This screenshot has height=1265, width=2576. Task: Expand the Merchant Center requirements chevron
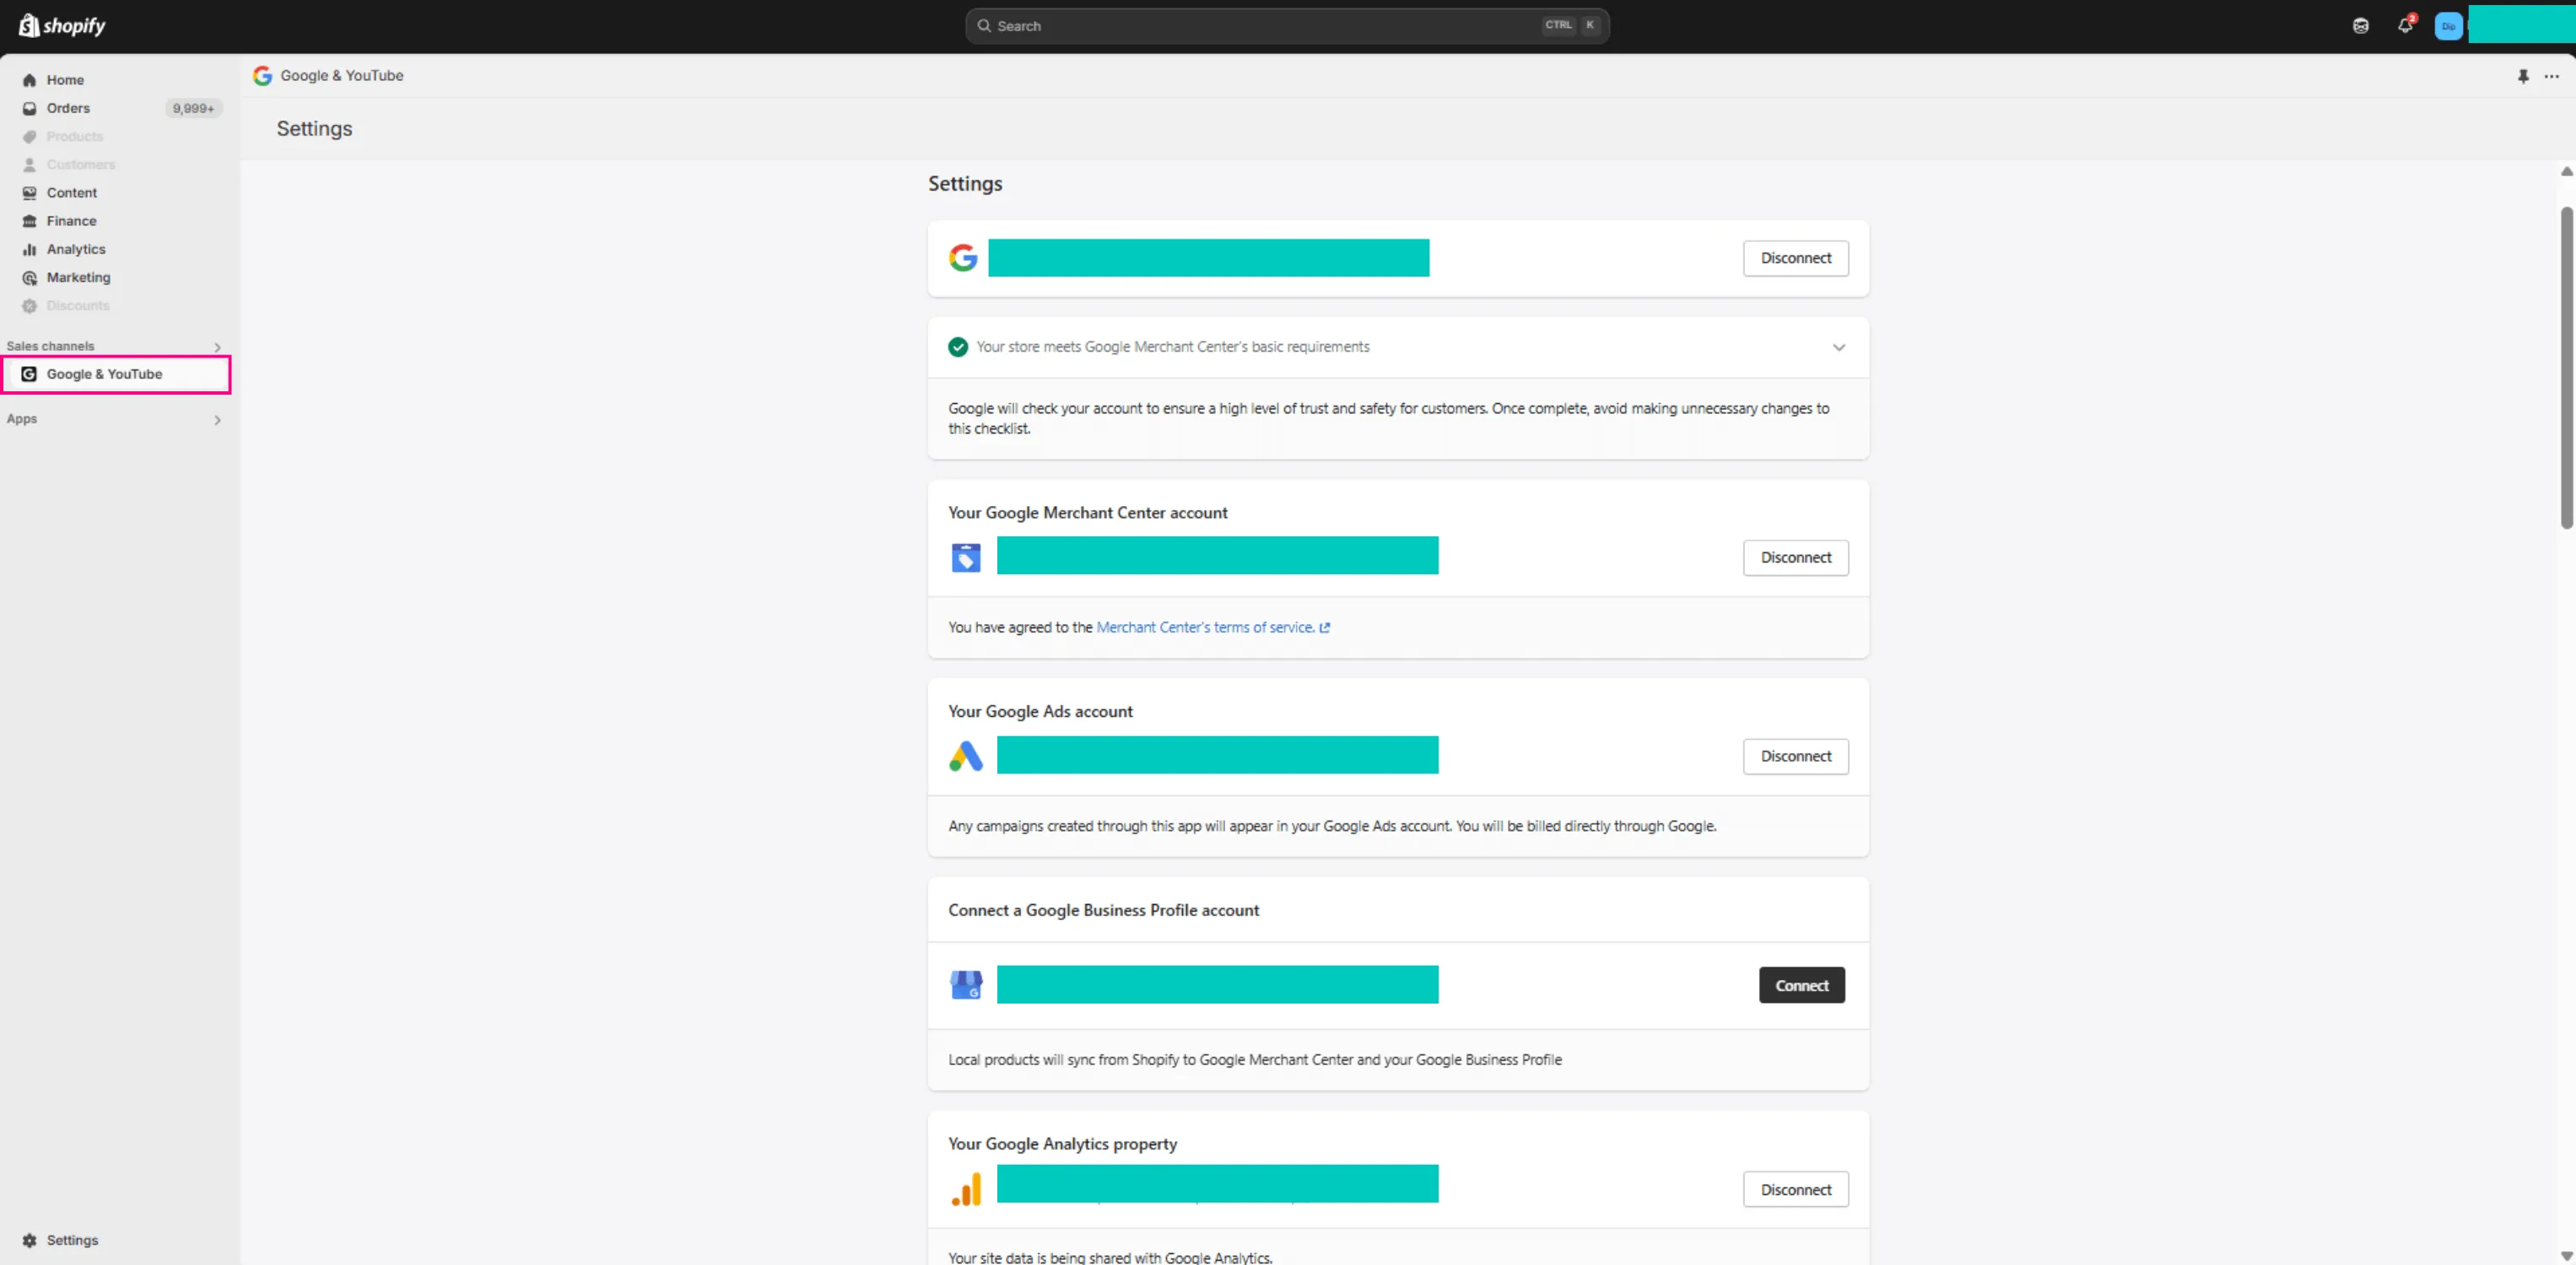[1838, 347]
